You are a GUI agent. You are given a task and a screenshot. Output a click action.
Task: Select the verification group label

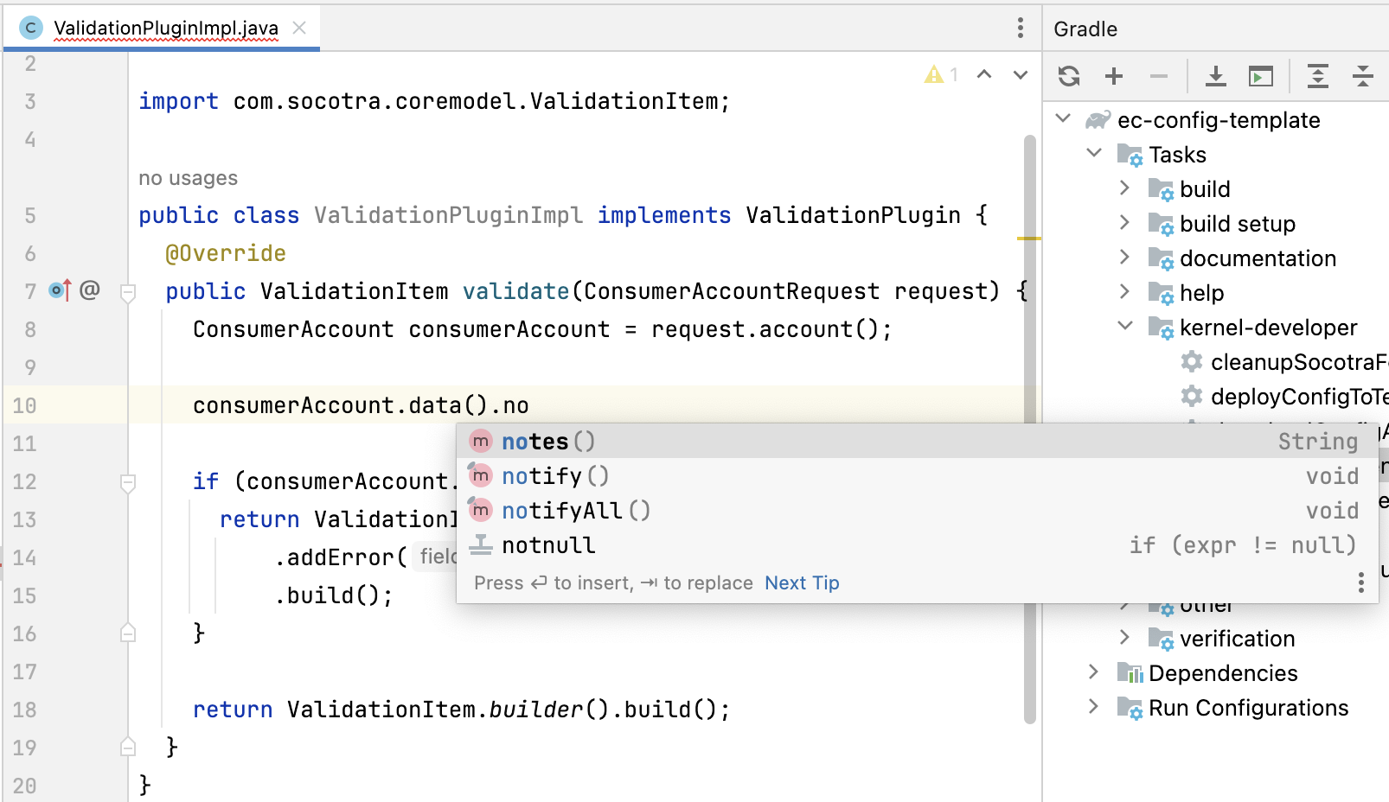(1237, 639)
